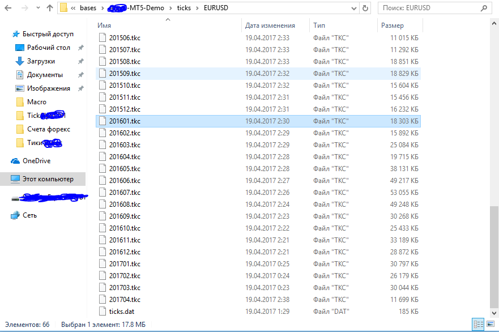Click the 201607.tkc file icon
Screen dimensions: 499x332
pyautogui.click(x=103, y=193)
